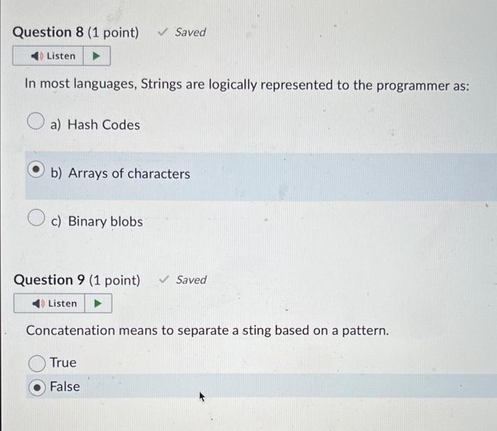Play Question 8 audio with green arrow
Screen dimensions: 497x431
[97, 56]
